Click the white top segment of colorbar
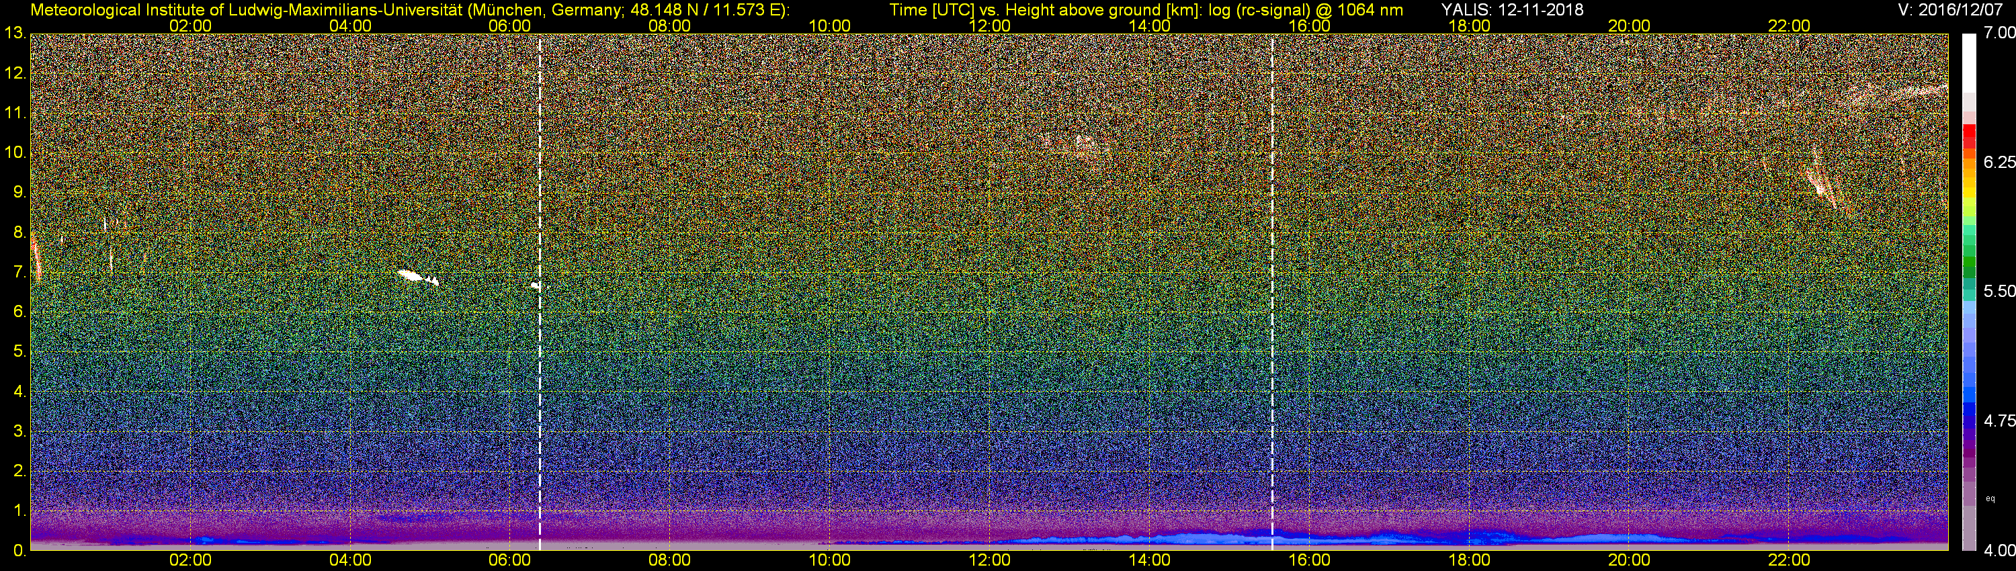Image resolution: width=2016 pixels, height=571 pixels. coord(1969,62)
